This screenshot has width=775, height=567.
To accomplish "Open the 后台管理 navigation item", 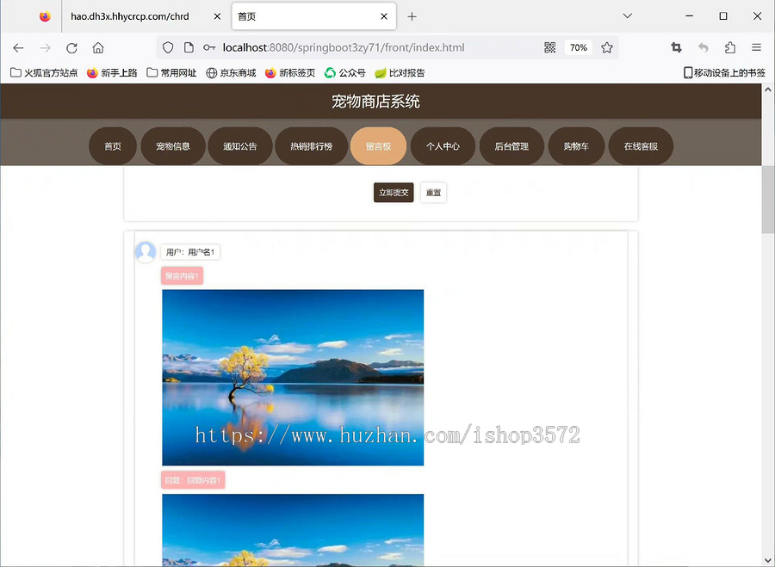I will pos(512,146).
